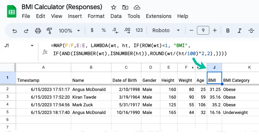Select the cell with BMI 31.25
The image size is (259, 137).
(x=214, y=90)
